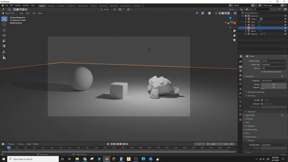
Task: Select the Measure tool
Action: coord(4,58)
